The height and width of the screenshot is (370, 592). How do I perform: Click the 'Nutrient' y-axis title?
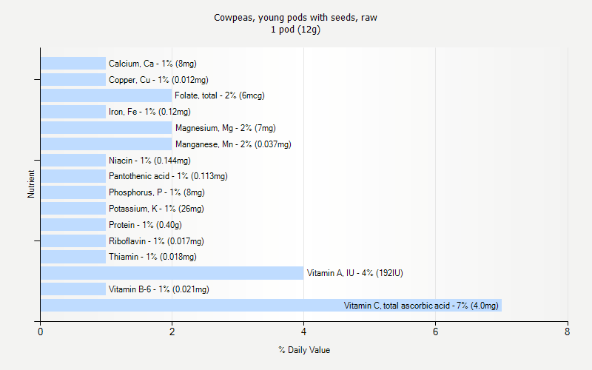pos(31,184)
